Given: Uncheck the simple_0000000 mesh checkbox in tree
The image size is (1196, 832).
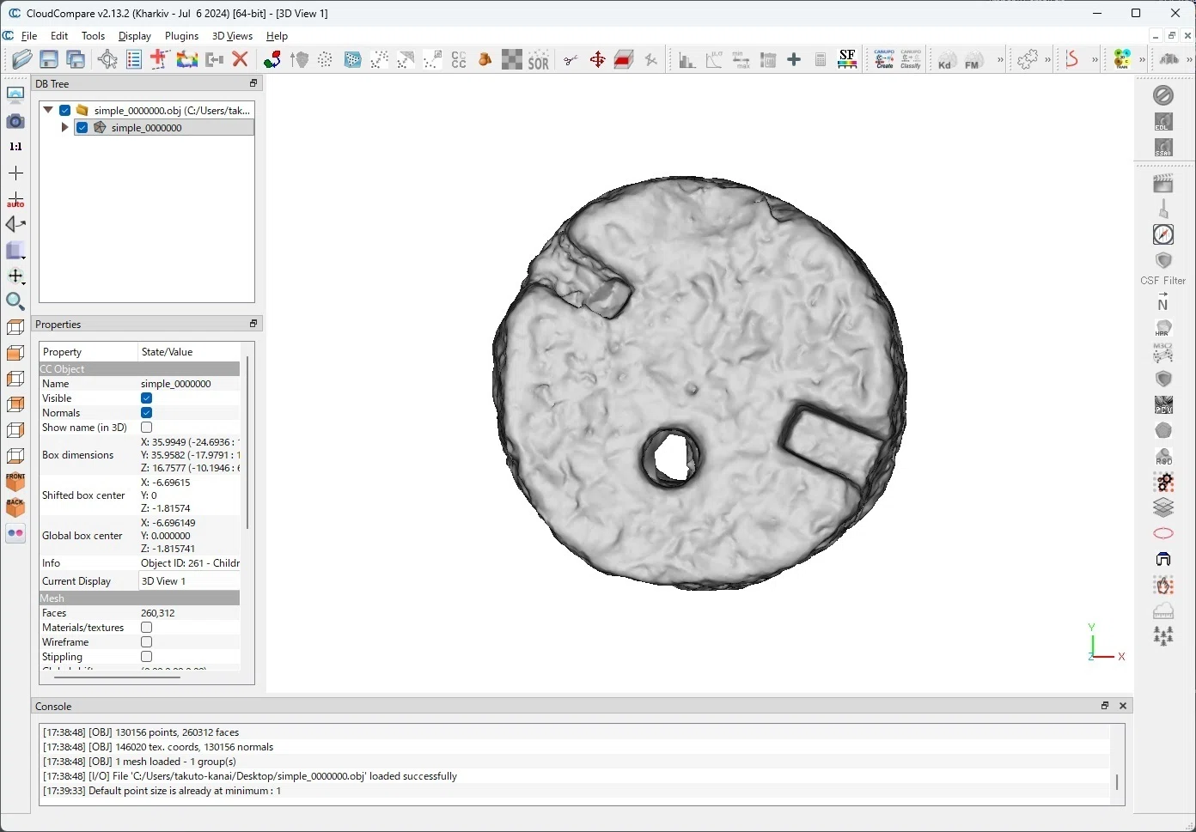Looking at the screenshot, I should tap(82, 127).
